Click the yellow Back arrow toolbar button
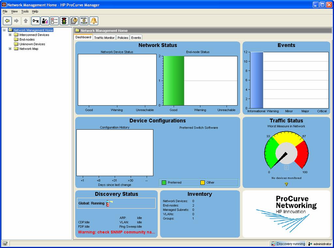This screenshot has height=248, width=334. pos(7,21)
